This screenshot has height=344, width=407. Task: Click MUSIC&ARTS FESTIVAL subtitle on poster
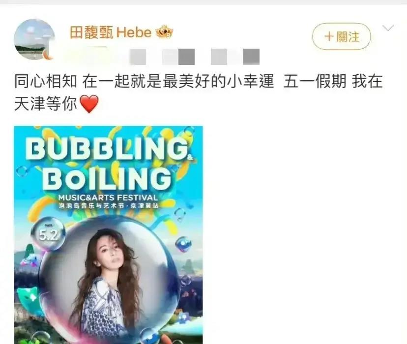[108, 198]
